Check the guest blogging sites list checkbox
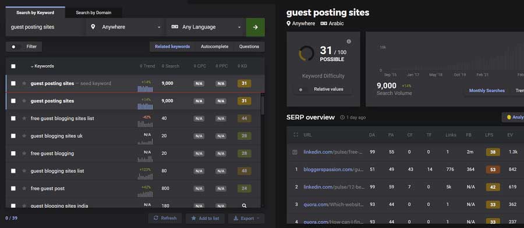Image resolution: width=524 pixels, height=228 pixels. point(13,171)
